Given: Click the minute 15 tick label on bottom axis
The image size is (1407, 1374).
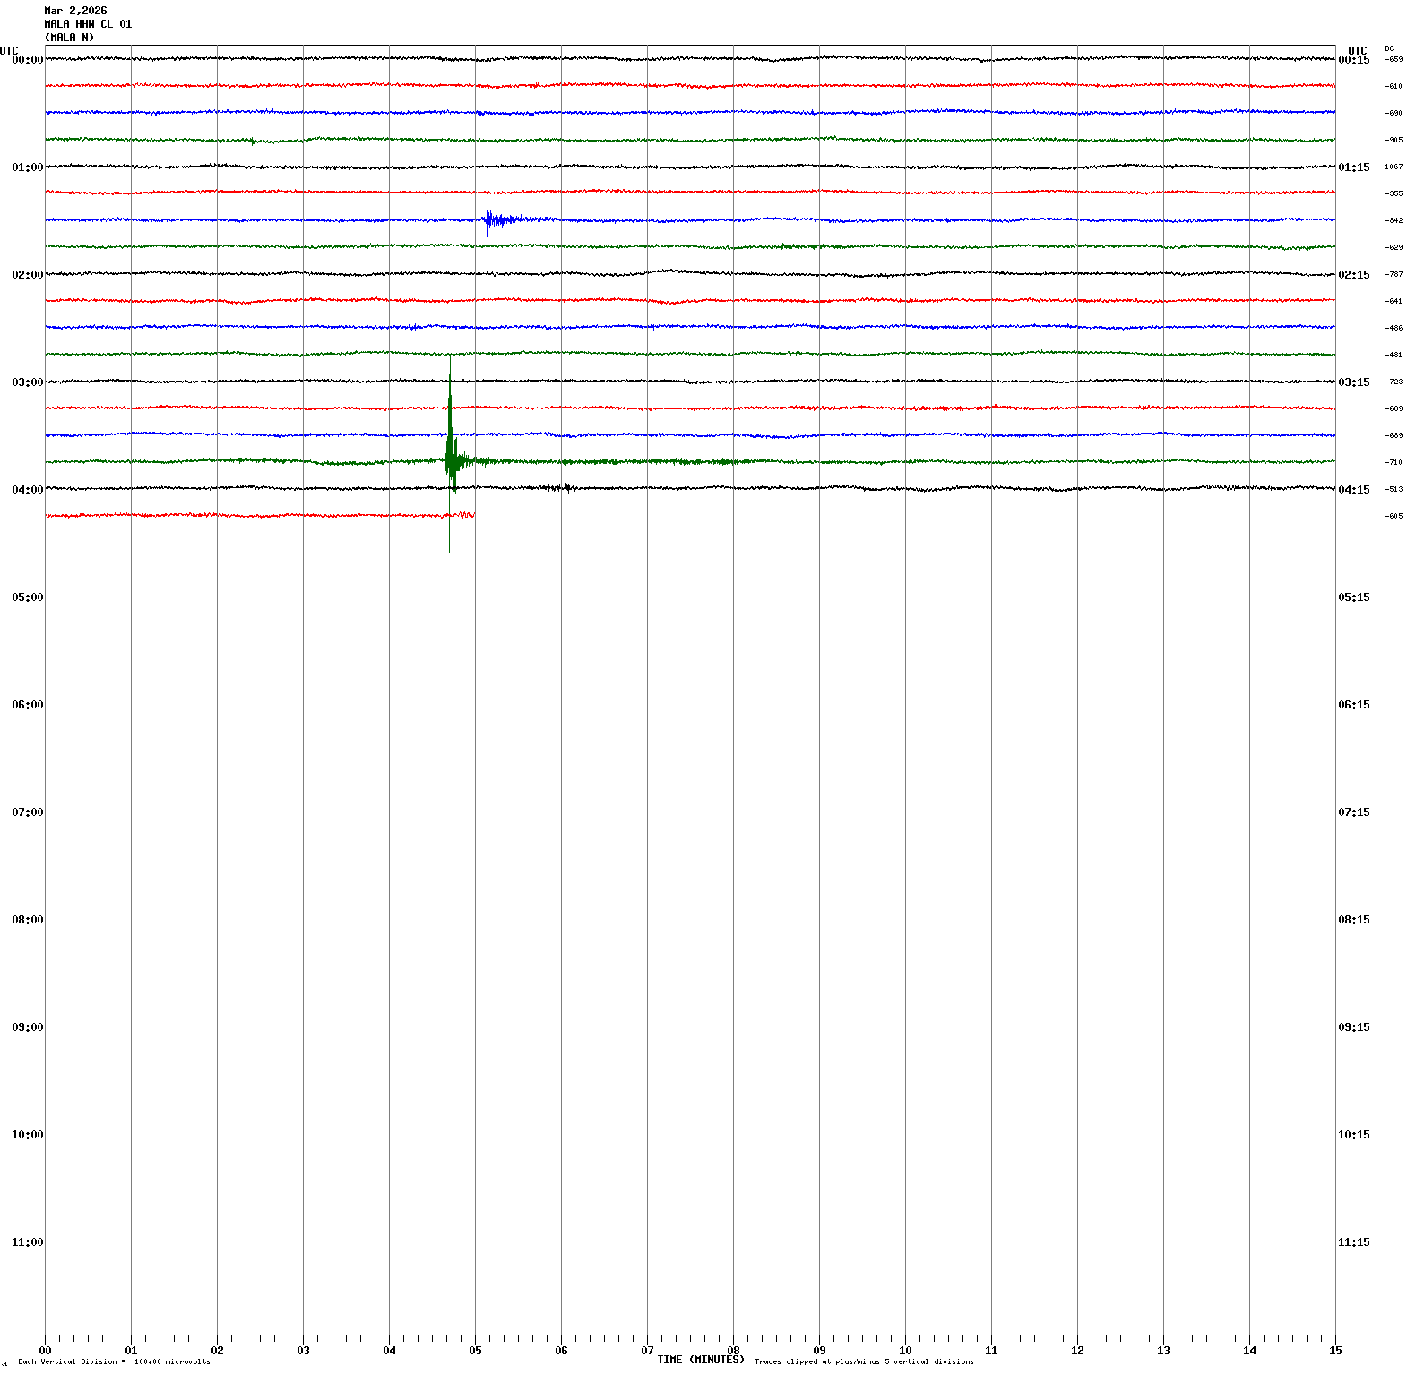Looking at the screenshot, I should pyautogui.click(x=1335, y=1351).
